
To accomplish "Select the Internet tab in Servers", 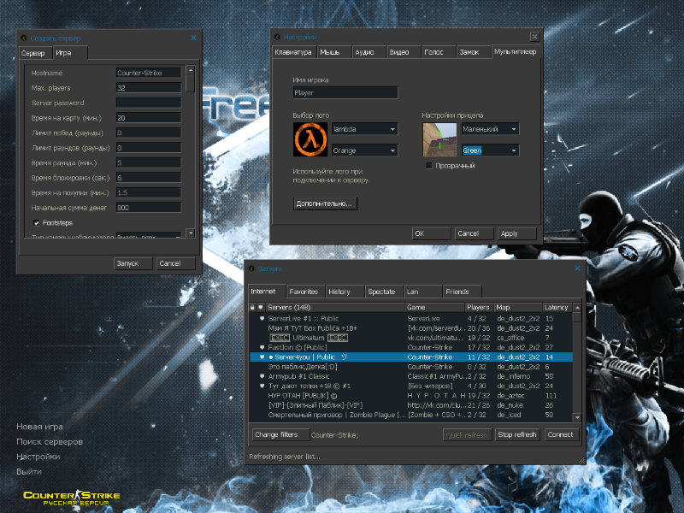I will click(267, 291).
